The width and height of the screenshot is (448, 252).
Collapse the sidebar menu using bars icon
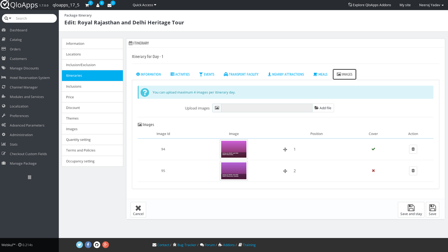(x=29, y=177)
